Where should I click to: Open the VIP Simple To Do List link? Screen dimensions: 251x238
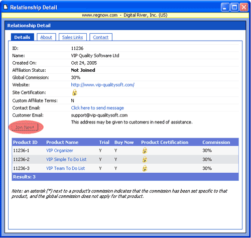click(66, 159)
